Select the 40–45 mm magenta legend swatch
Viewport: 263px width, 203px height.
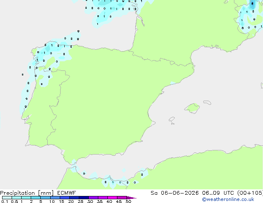click(x=112, y=198)
